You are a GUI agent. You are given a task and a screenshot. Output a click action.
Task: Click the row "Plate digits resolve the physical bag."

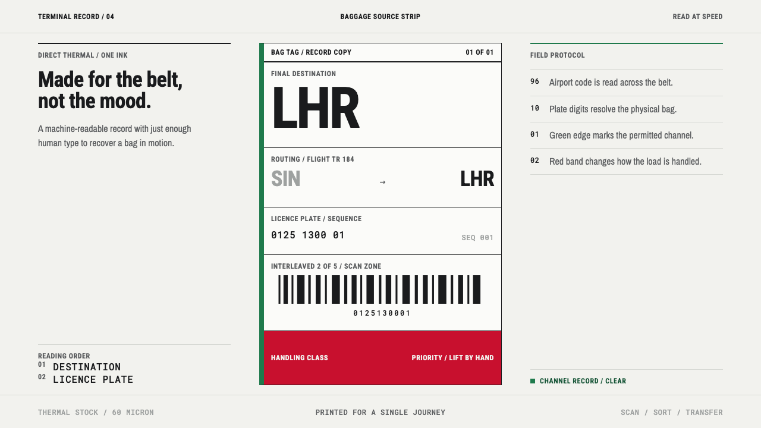coord(627,109)
